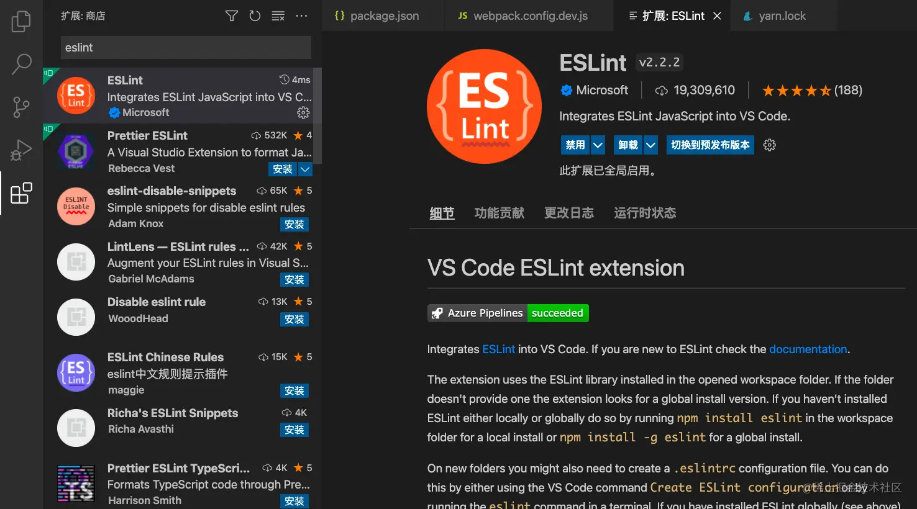
Task: Open the ESLint link in description
Action: (498, 349)
